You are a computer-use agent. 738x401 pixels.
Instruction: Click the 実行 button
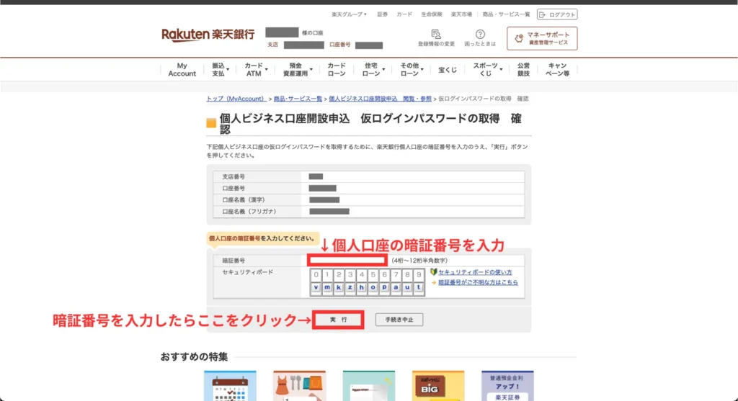[338, 320]
